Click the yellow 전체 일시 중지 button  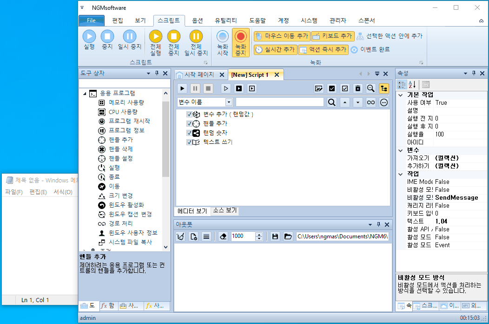pos(196,43)
